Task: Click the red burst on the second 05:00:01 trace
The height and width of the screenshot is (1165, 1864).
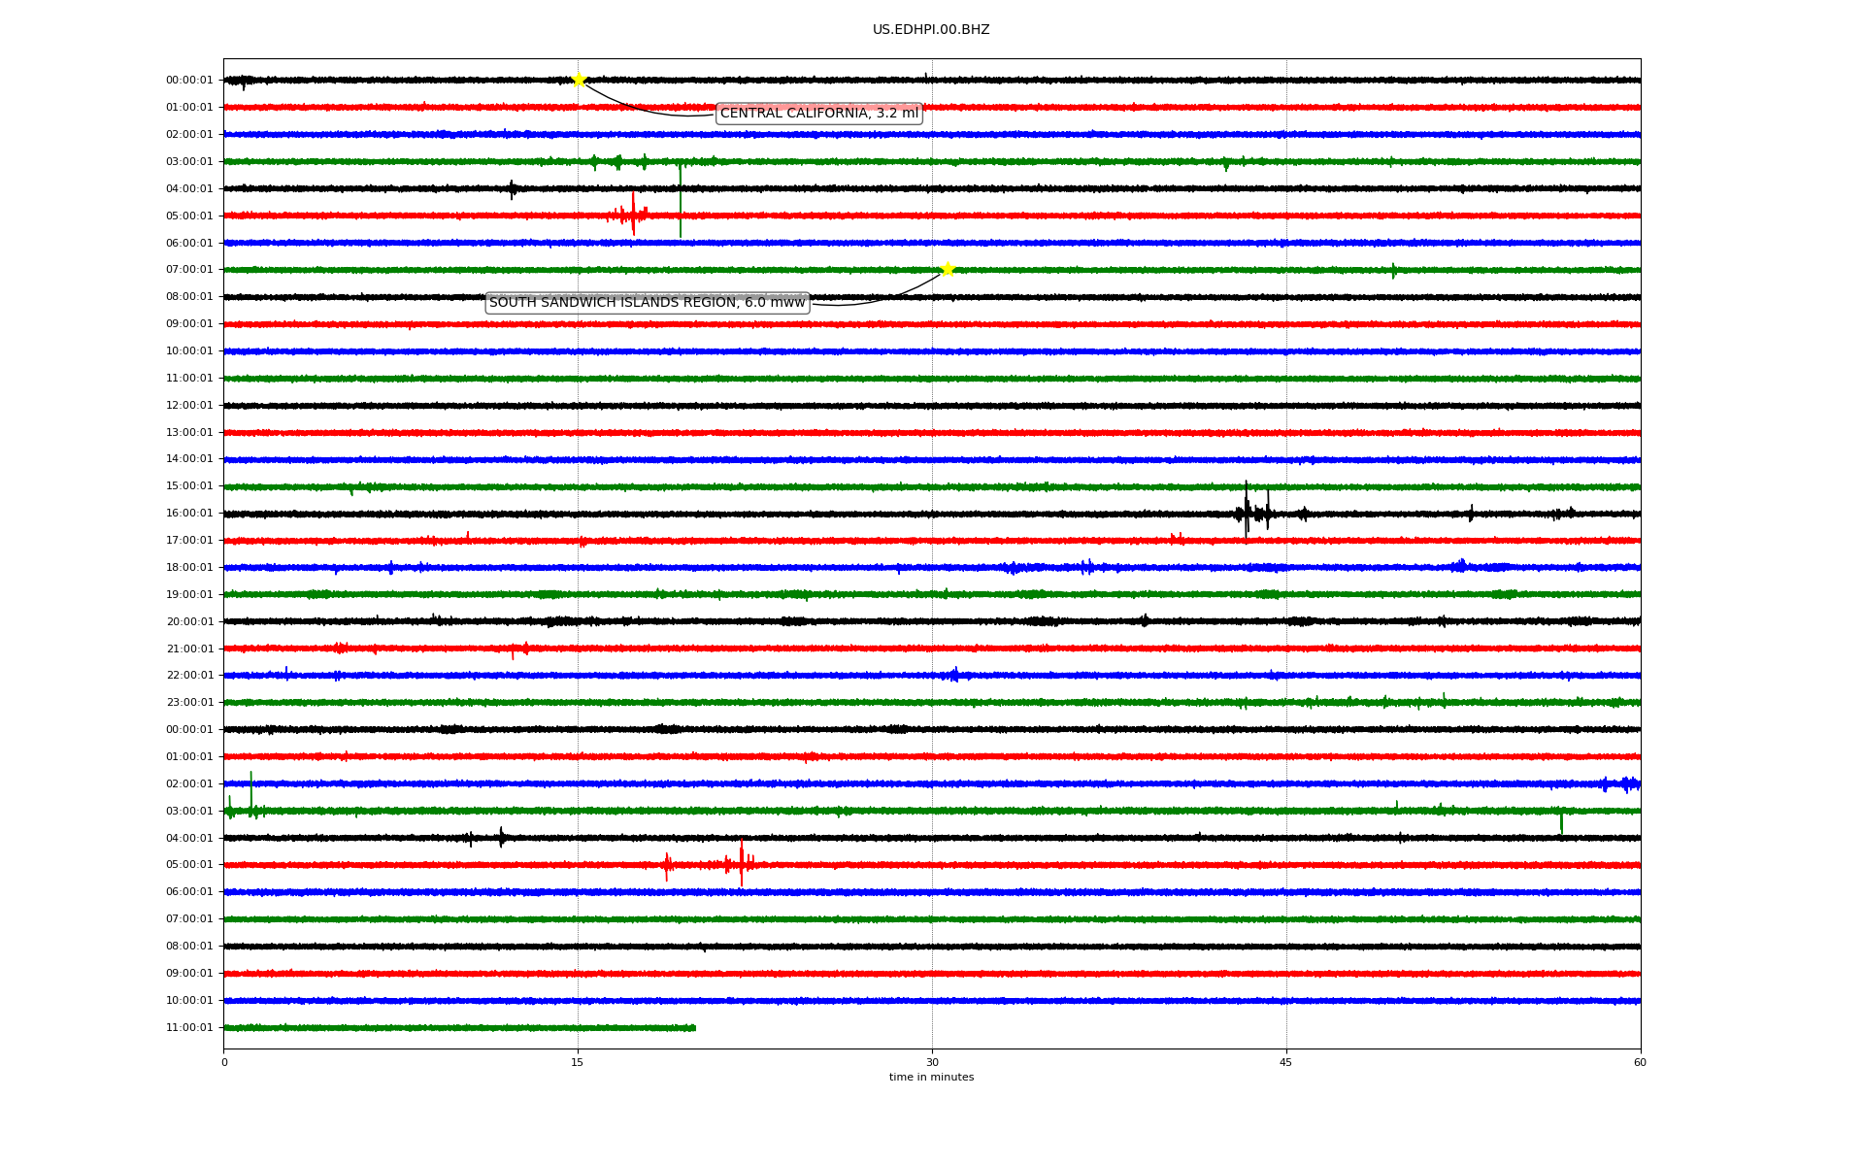Action: (x=741, y=863)
